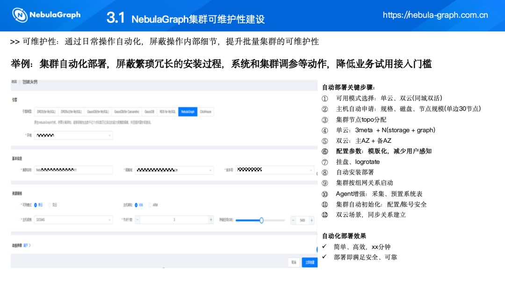Expand the 高级参数 advanced parameters section
505x285 pixels.
click(27, 245)
